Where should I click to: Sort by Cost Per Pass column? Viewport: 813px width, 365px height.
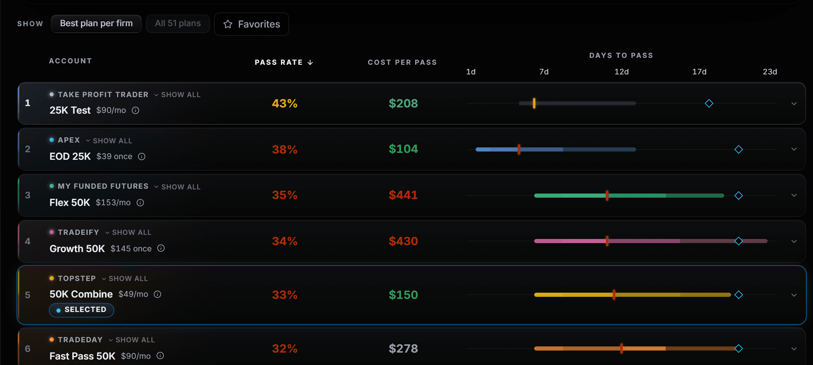click(402, 62)
